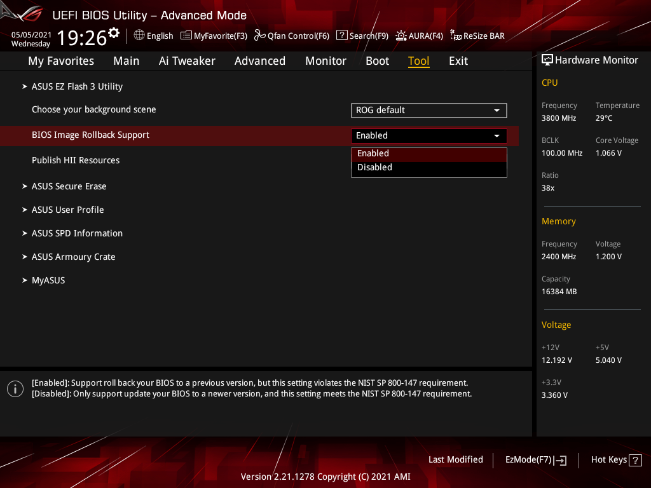The image size is (651, 488).
Task: Select Publish HII Resources row
Action: click(x=76, y=160)
